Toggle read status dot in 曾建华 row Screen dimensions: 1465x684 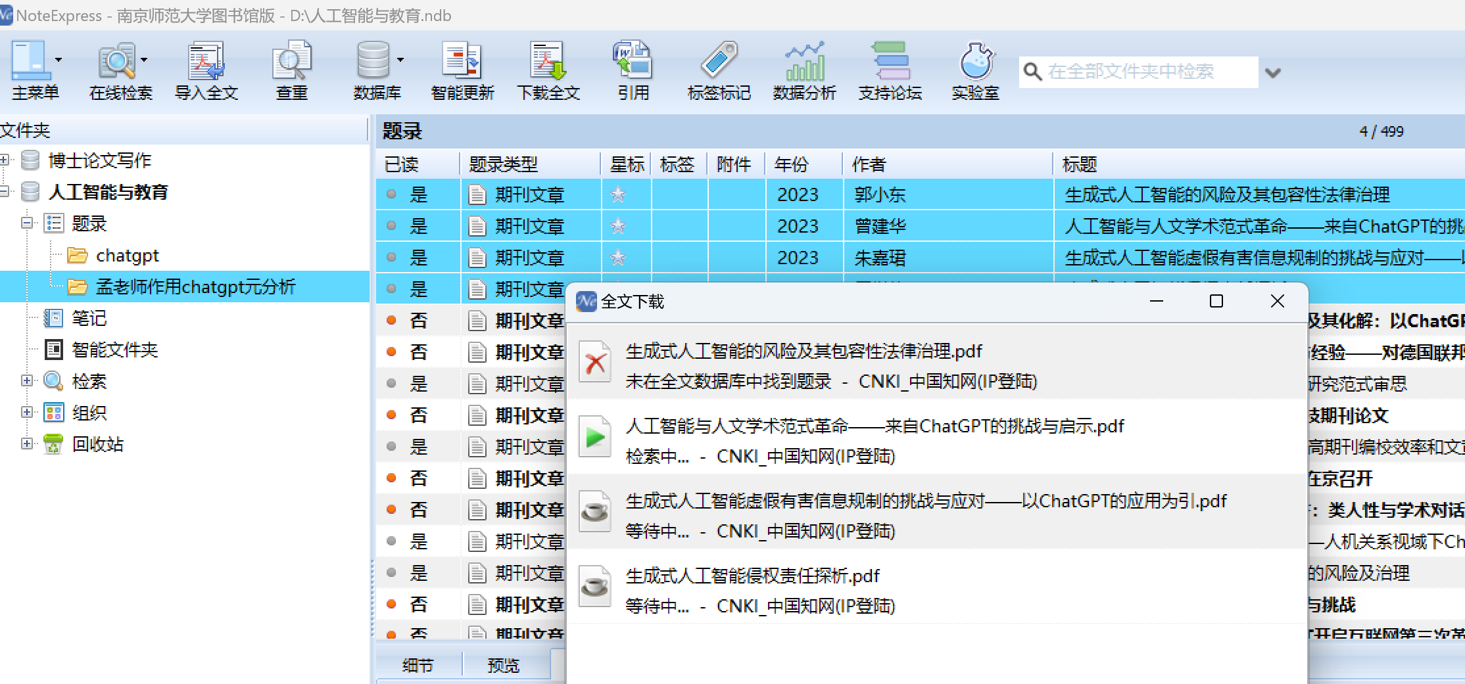click(x=391, y=226)
